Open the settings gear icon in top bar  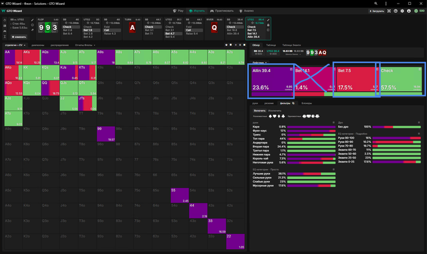(x=402, y=11)
